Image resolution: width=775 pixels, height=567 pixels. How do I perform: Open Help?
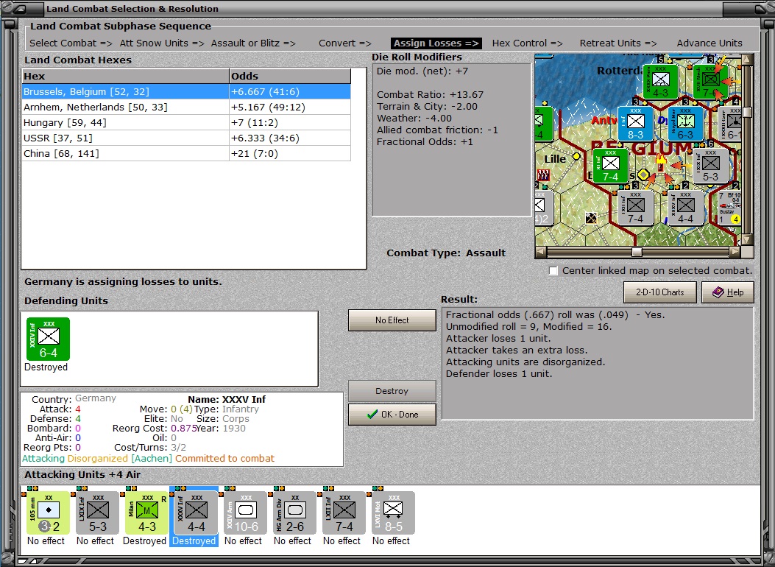[728, 292]
